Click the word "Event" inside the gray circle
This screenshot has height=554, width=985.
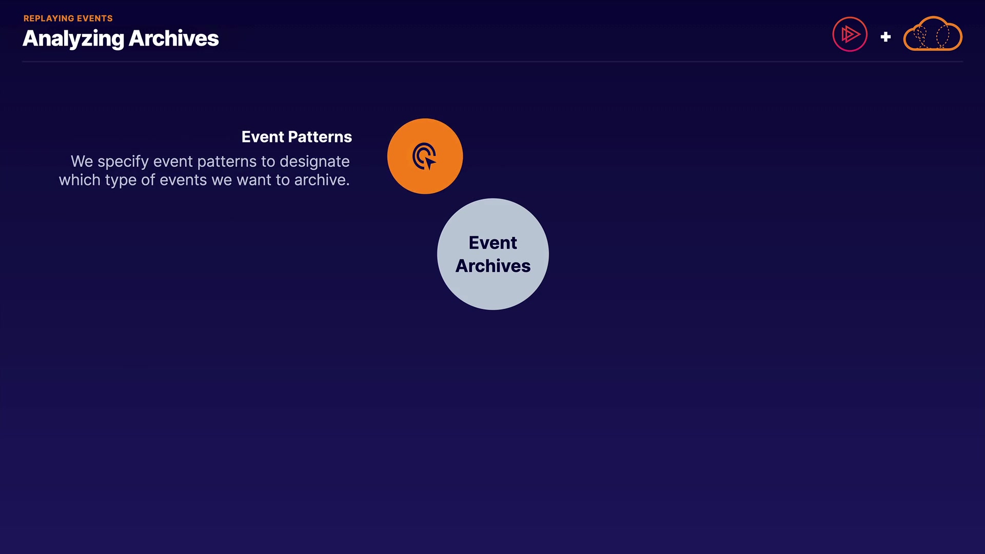tap(493, 243)
